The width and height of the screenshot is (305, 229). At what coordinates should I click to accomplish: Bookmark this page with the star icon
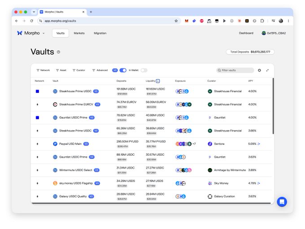pos(176,21)
